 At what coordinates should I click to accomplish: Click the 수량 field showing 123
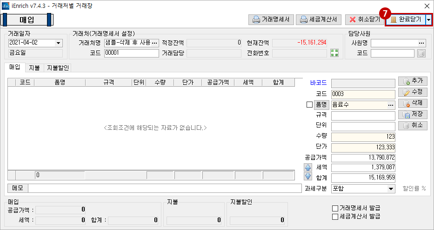pos(363,137)
